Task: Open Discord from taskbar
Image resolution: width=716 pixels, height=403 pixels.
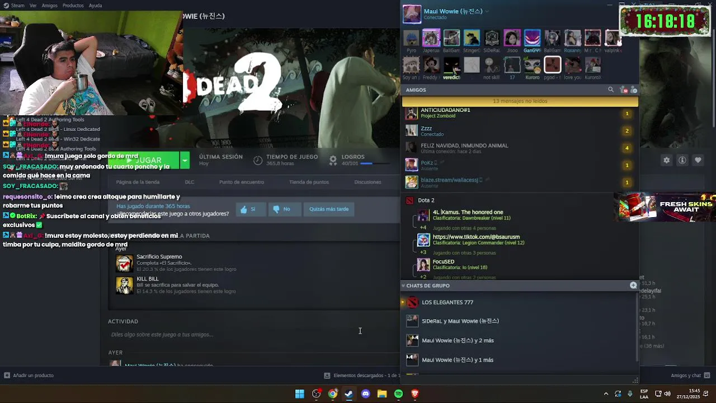Action: tap(366, 394)
